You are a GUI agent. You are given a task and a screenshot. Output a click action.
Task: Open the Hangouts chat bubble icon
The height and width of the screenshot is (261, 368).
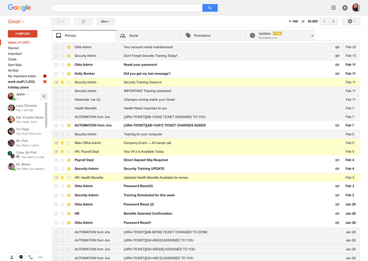[x=21, y=257]
